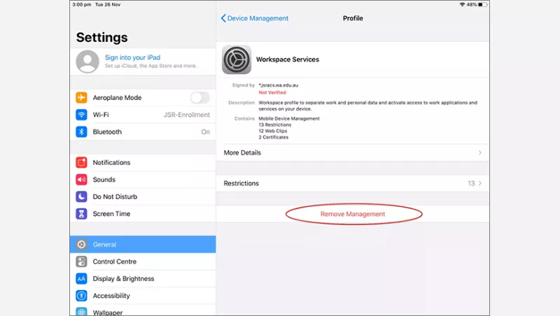The image size is (560, 316).
Task: Tap the Profile page title
Action: tap(353, 18)
